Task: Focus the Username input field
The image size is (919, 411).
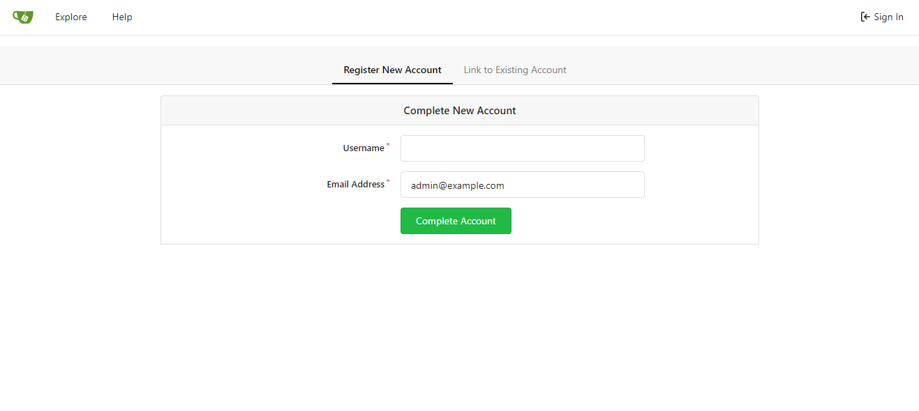Action: click(522, 148)
